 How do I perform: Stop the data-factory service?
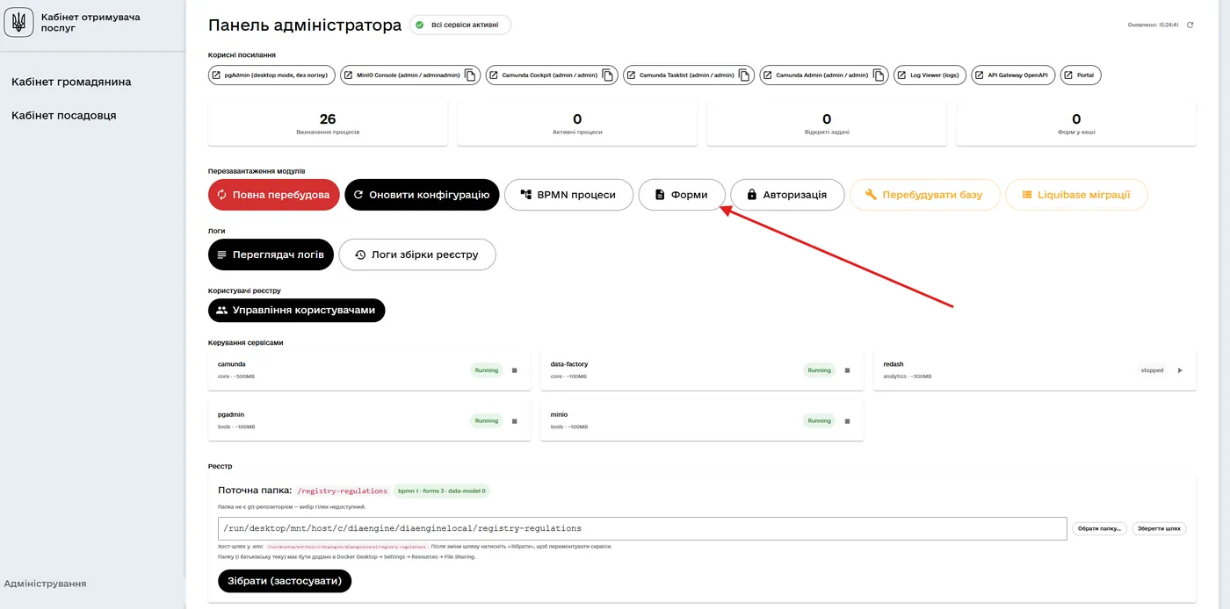[x=848, y=370]
